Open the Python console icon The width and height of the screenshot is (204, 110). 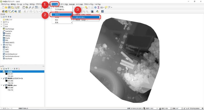pyautogui.click(x=97, y=12)
